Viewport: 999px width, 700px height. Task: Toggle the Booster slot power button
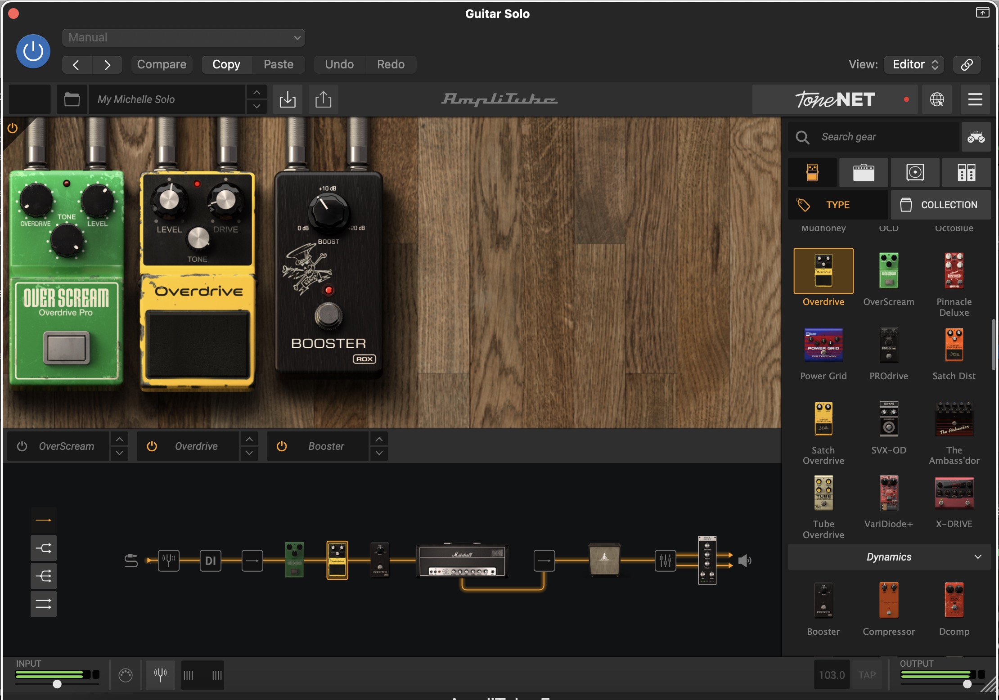(x=282, y=446)
